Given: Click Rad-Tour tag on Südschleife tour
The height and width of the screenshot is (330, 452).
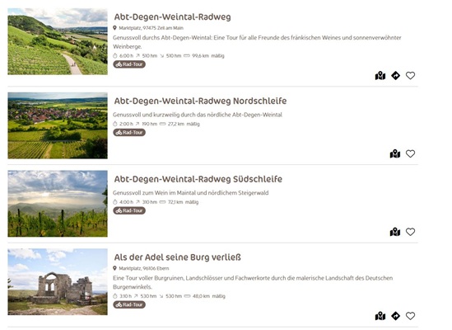Looking at the screenshot, I should 129,210.
